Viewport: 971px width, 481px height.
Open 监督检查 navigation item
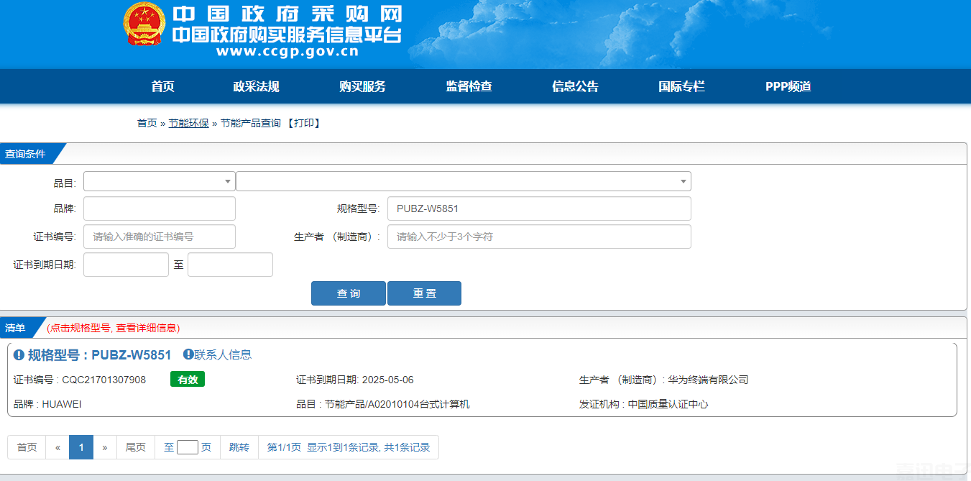point(469,86)
